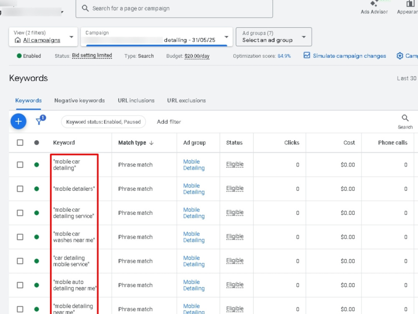Sort by the Ad group column header

point(194,143)
